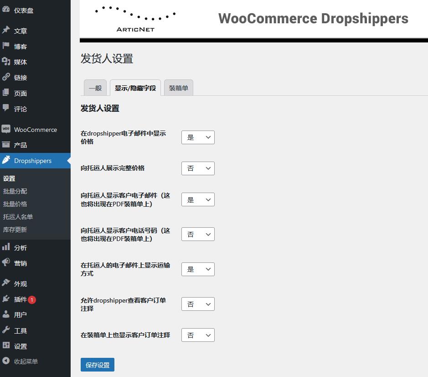Screen dimensions: 428x377
Task: Click the bar chart icon beside 分析
Action: pos(6,247)
